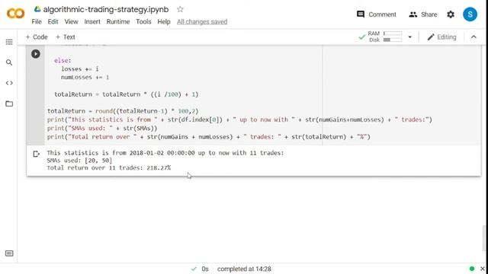488x274 pixels.
Task: Open the File menu
Action: 37,22
